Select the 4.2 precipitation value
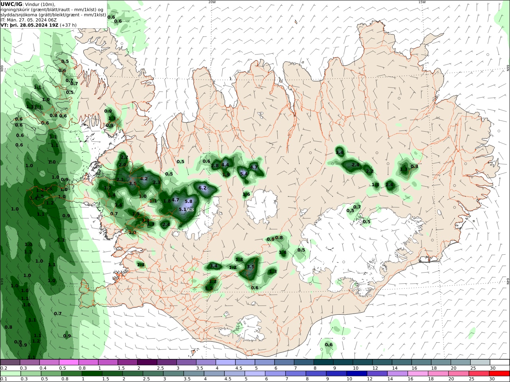Image resolution: width=510 pixels, height=382 pixels. coord(144,179)
